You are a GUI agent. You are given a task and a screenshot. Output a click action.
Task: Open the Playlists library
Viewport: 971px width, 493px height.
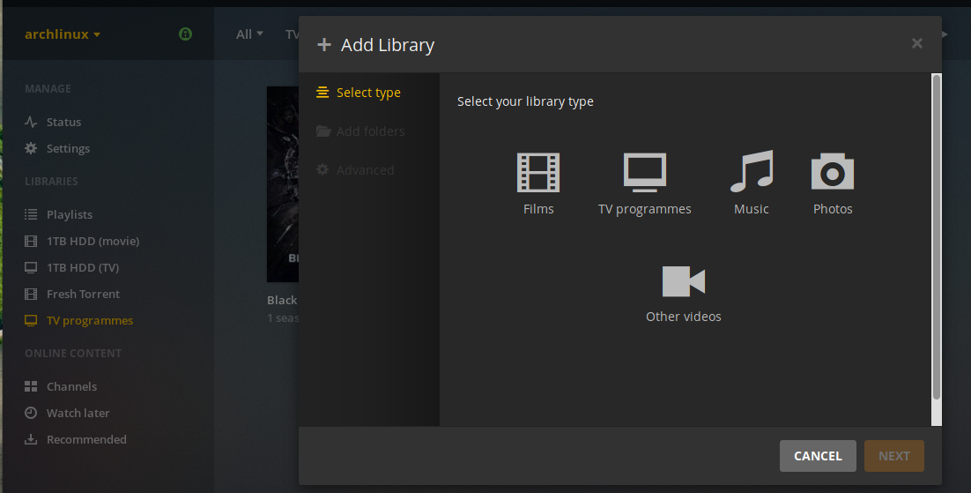click(69, 215)
